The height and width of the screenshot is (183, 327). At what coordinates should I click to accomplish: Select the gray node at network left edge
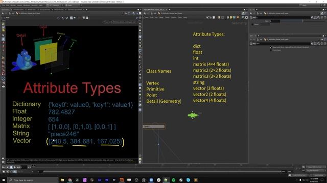[x=154, y=127]
